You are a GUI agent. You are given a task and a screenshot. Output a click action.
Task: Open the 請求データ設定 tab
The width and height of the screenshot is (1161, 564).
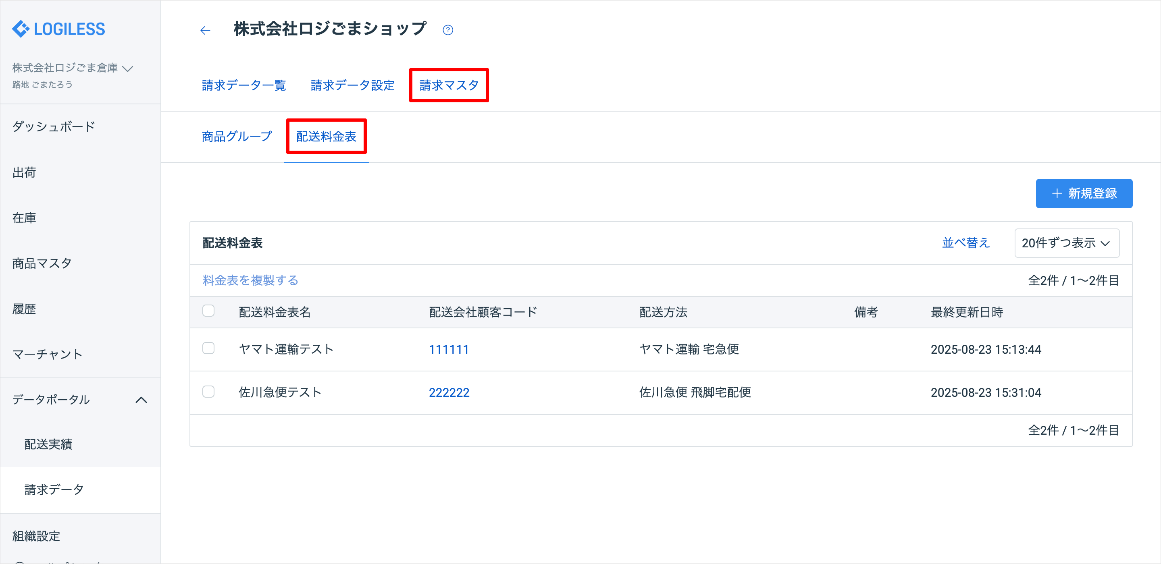(x=352, y=85)
